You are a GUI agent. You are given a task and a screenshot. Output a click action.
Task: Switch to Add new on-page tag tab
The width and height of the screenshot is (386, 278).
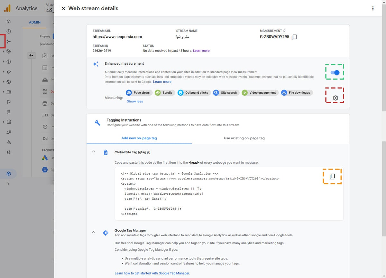coord(139,138)
